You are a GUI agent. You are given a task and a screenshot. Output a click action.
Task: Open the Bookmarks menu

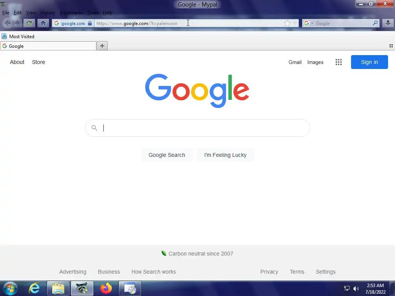point(71,13)
